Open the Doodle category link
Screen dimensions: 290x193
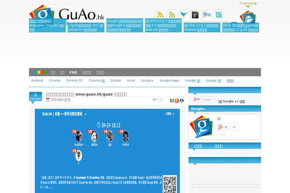click(116, 81)
